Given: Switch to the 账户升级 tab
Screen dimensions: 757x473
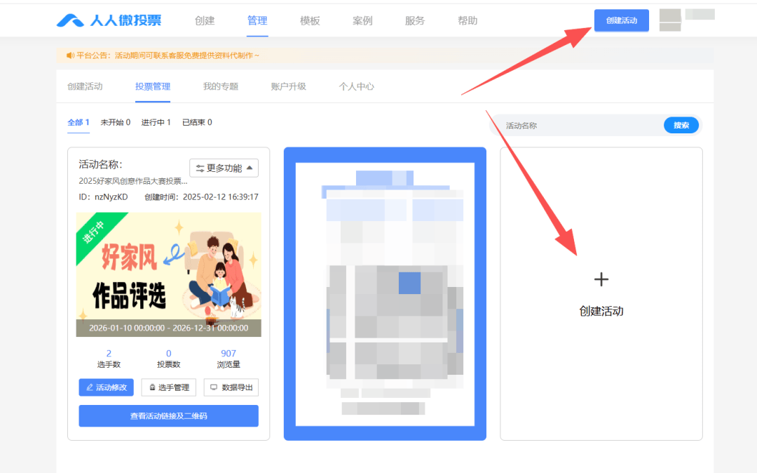Looking at the screenshot, I should pos(289,86).
